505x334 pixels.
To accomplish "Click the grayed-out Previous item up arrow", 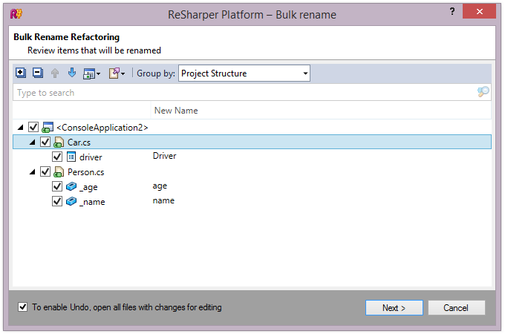I will [x=55, y=73].
